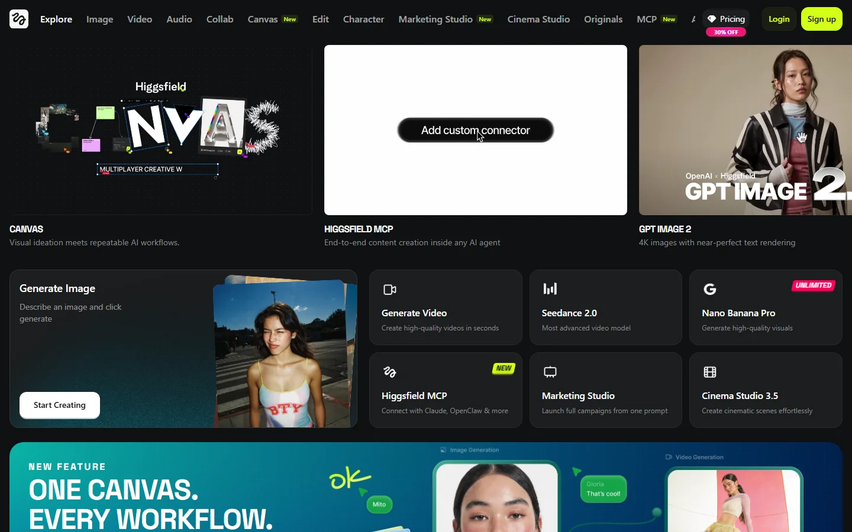Open the Nano Banana Pro card
Image resolution: width=852 pixels, height=532 pixels.
click(x=766, y=307)
